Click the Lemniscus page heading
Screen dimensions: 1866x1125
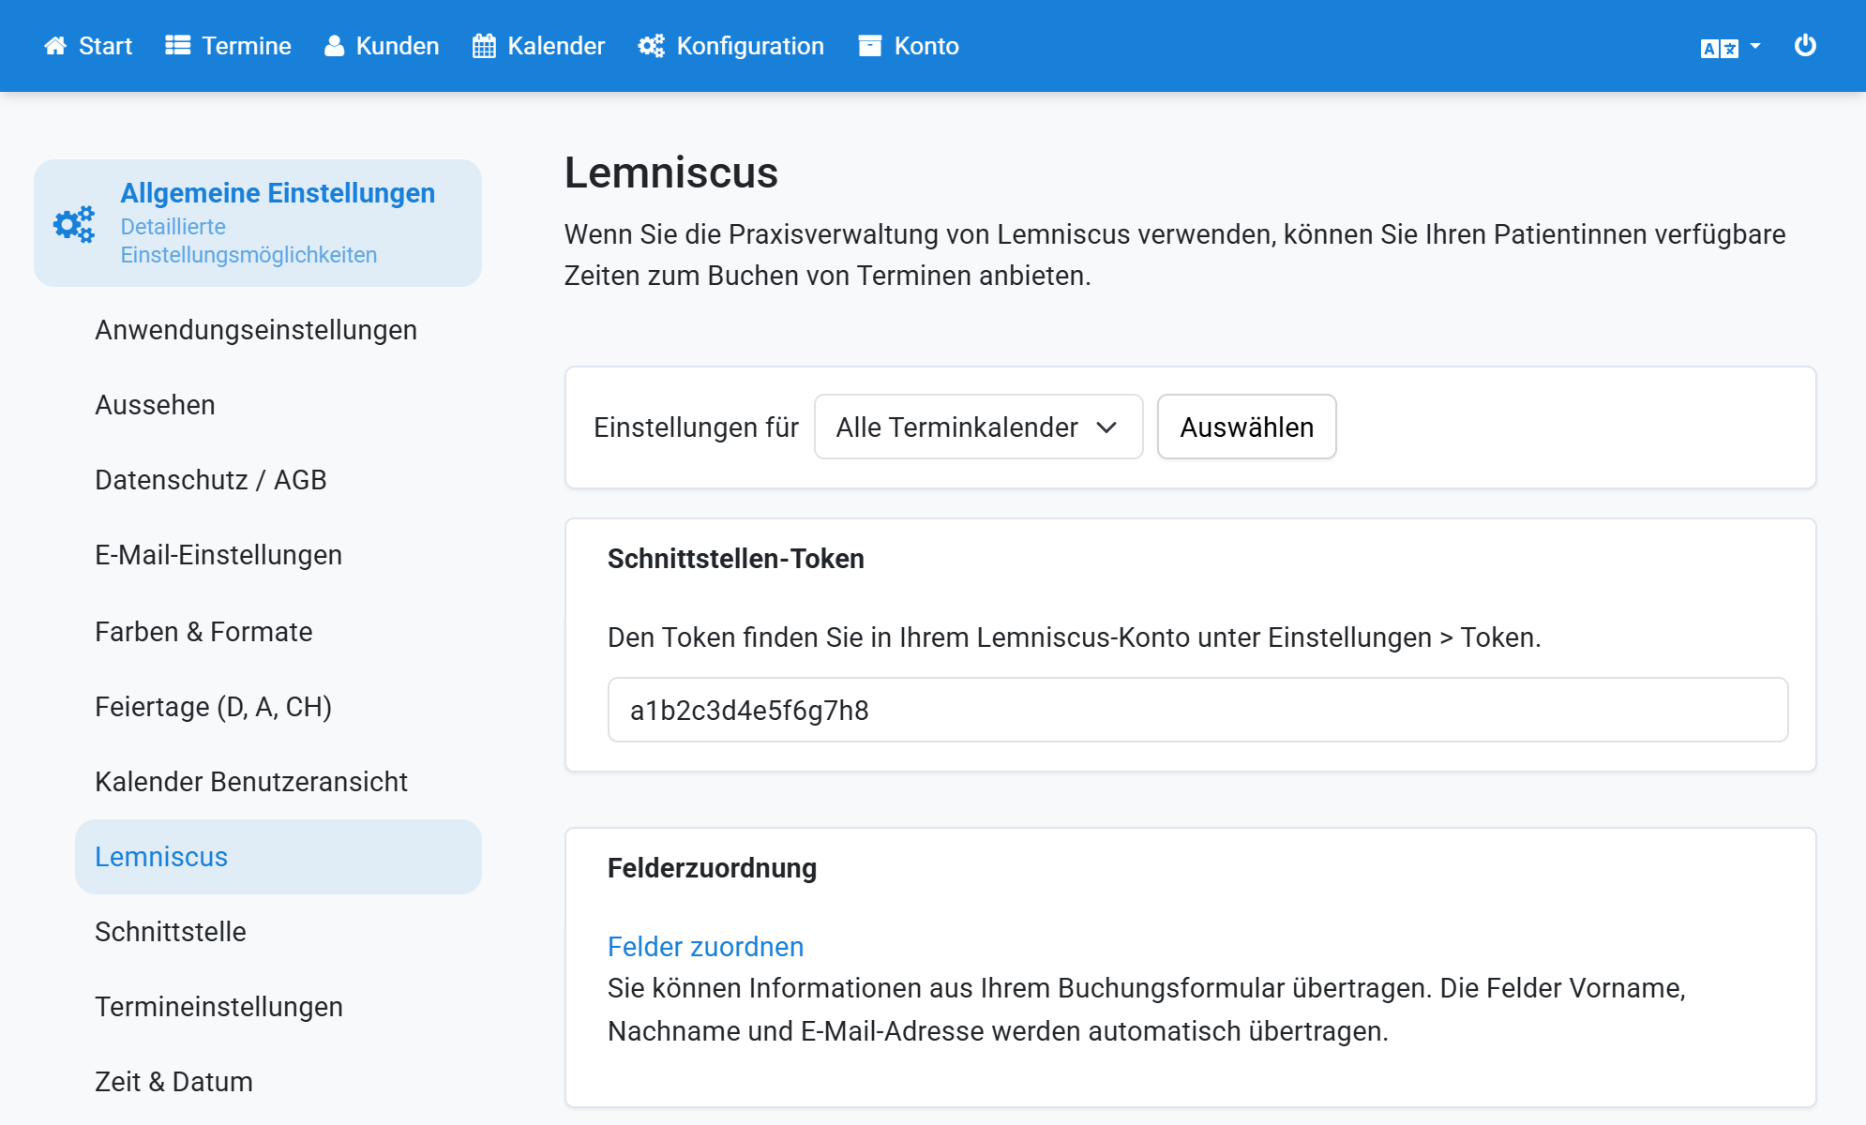[x=671, y=172]
